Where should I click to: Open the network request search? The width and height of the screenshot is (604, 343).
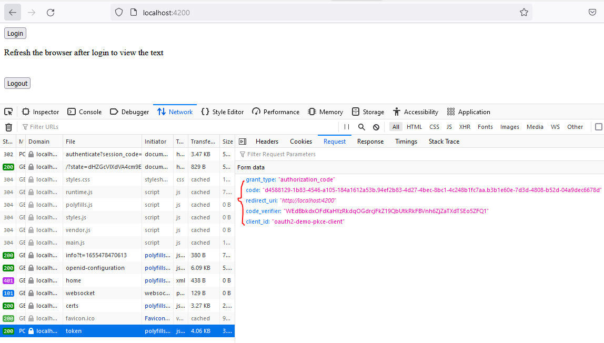click(361, 126)
